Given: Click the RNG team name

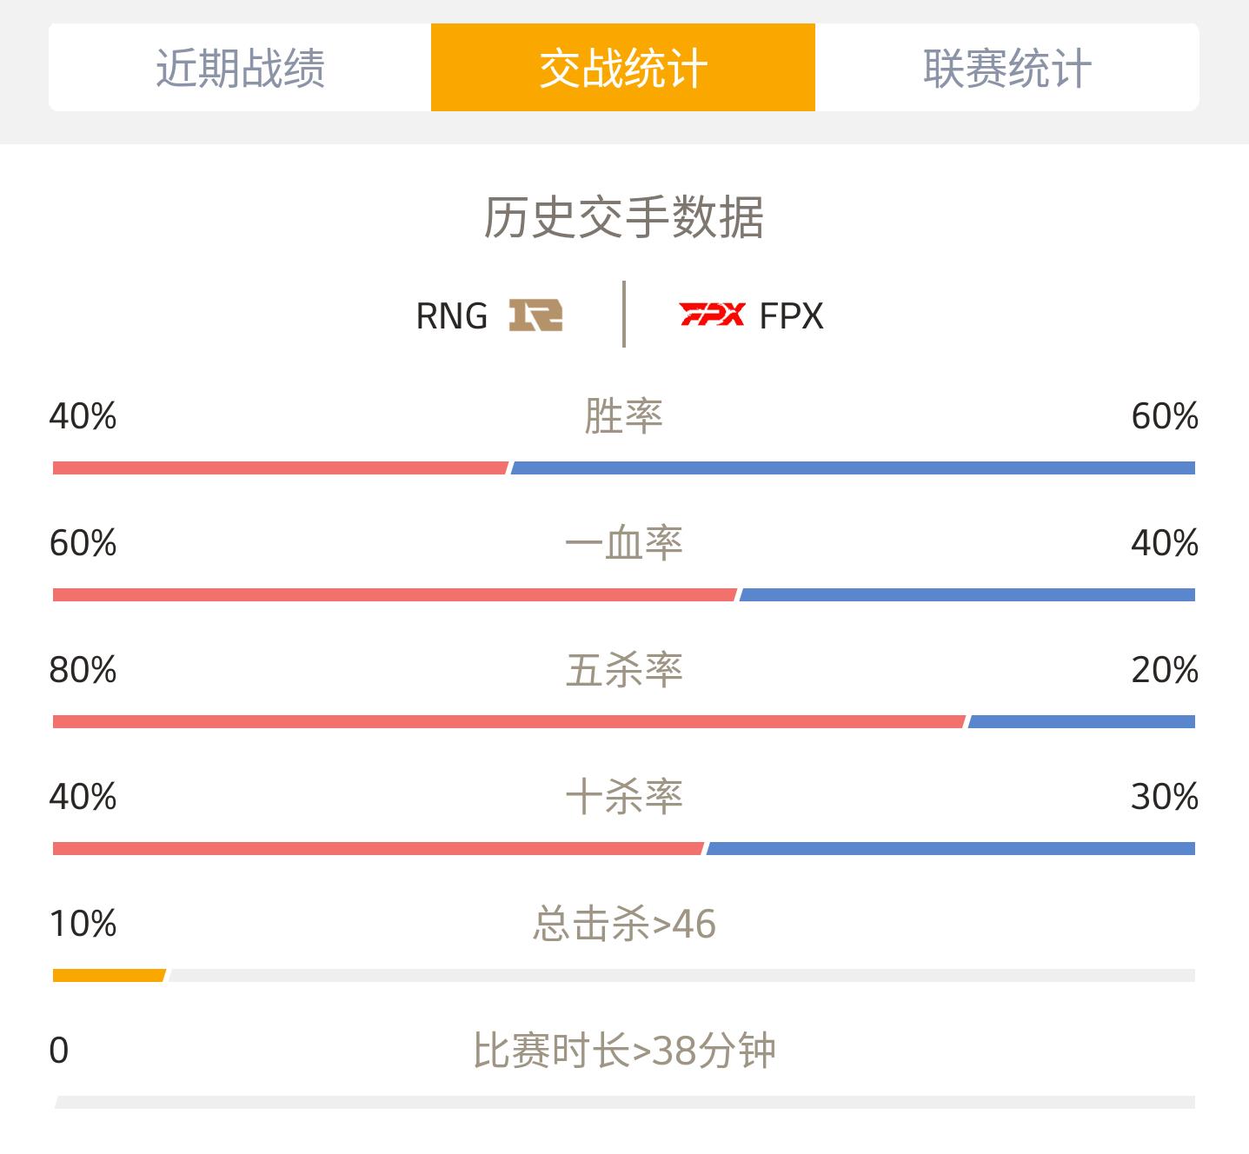Looking at the screenshot, I should coord(452,316).
